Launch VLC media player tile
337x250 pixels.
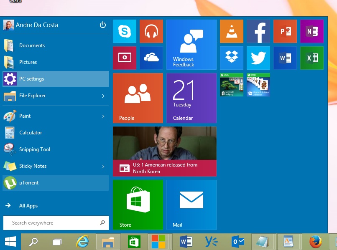[232, 31]
